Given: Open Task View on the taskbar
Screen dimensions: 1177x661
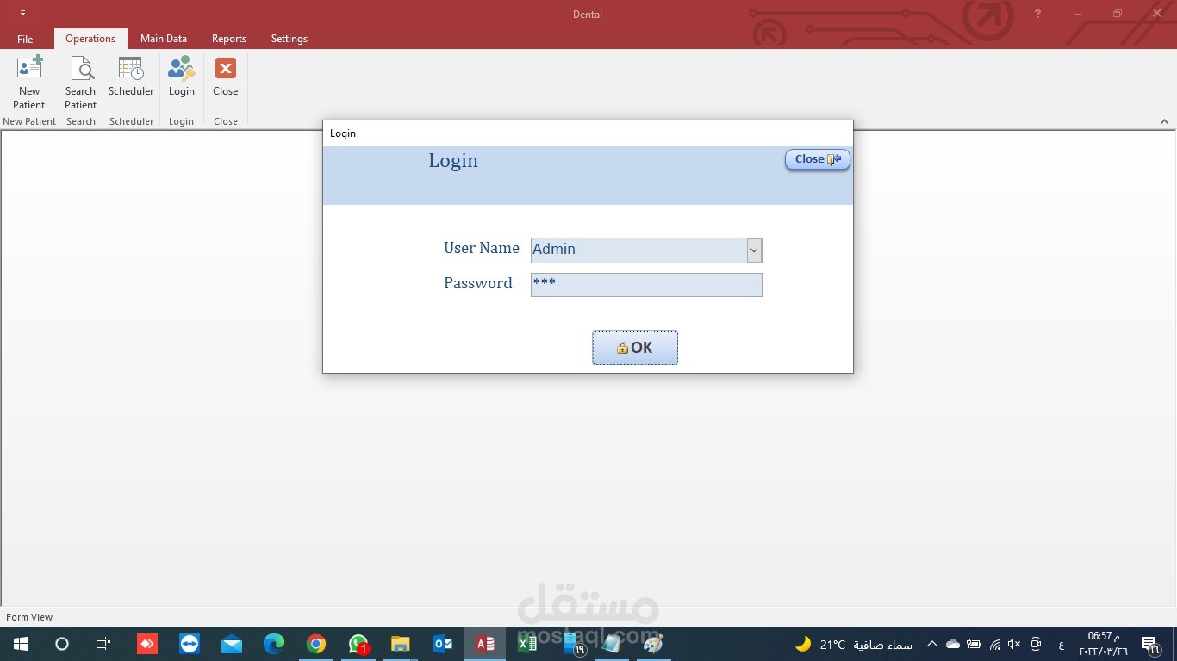Looking at the screenshot, I should pyautogui.click(x=103, y=644).
